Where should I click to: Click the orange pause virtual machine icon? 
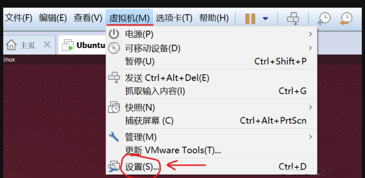250,19
